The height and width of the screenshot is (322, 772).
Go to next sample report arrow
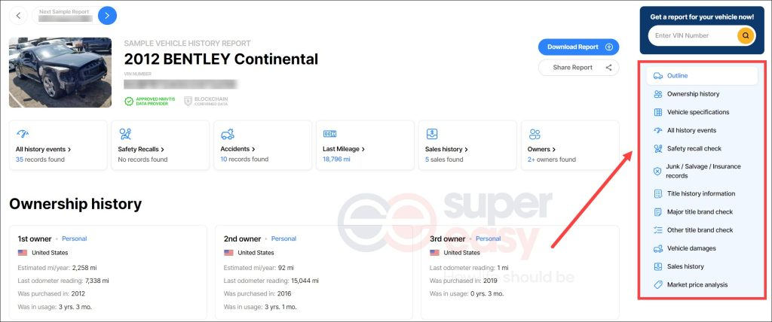click(107, 16)
